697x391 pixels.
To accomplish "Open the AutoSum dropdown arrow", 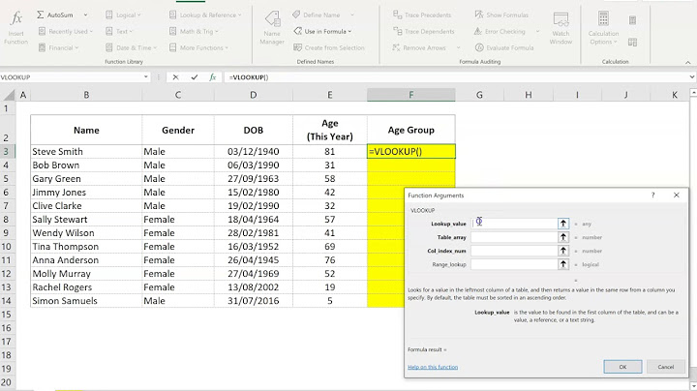I will 86,15.
